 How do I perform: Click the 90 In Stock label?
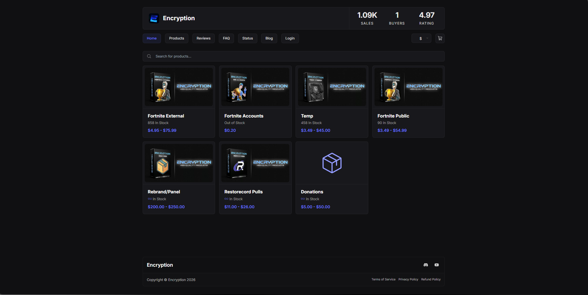coord(387,123)
